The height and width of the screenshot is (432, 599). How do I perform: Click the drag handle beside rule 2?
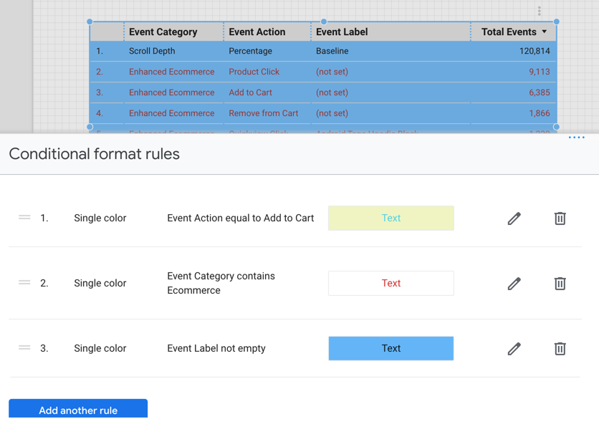click(x=24, y=283)
